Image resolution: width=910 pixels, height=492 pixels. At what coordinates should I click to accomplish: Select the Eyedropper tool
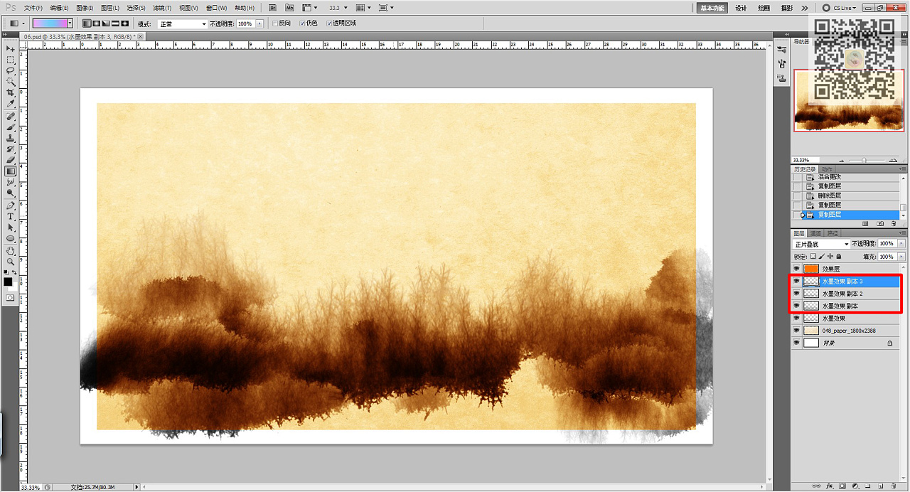tap(11, 104)
